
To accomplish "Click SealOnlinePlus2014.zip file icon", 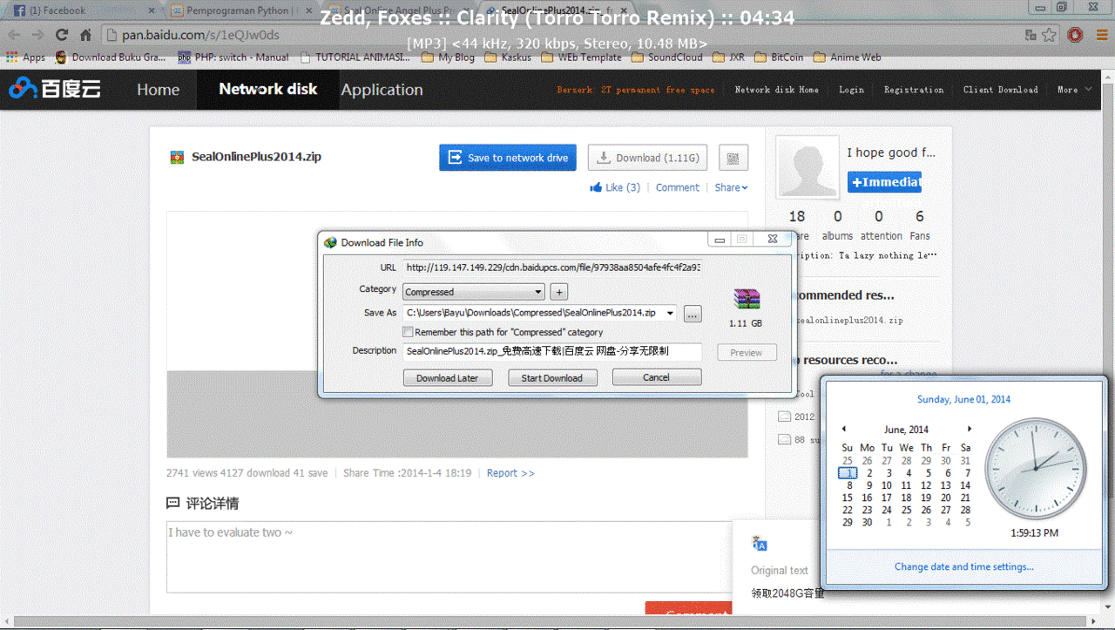I will point(177,158).
